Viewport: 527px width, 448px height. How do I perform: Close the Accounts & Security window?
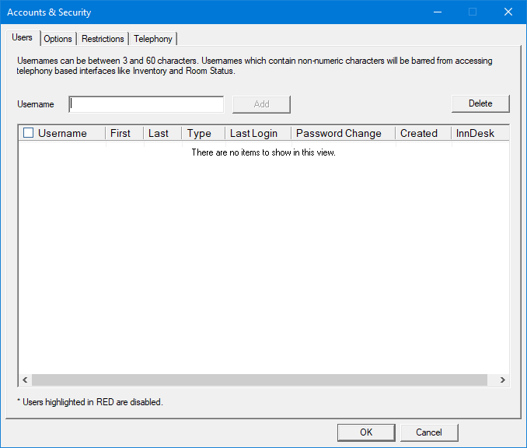coord(508,12)
